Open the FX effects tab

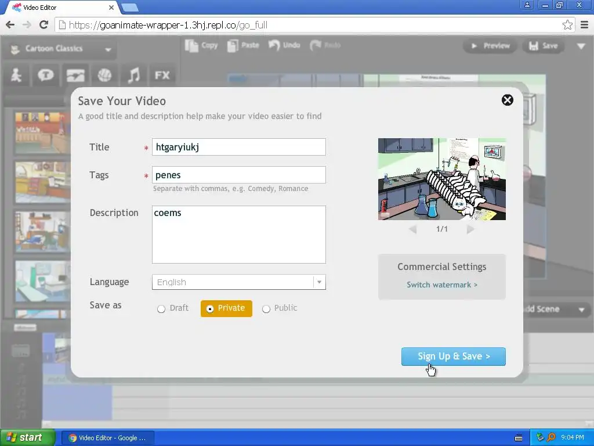(162, 75)
